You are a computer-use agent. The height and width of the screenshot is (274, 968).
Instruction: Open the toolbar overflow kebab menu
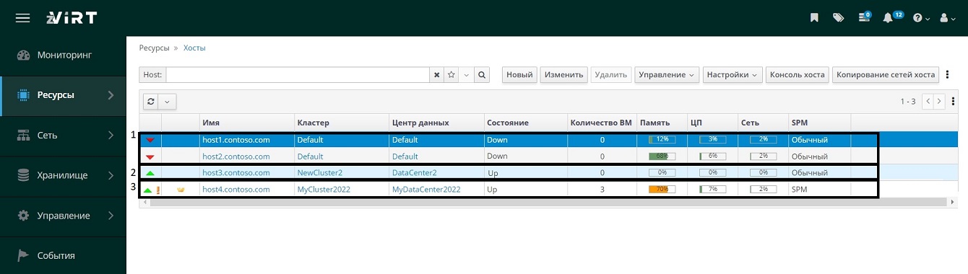pyautogui.click(x=946, y=75)
